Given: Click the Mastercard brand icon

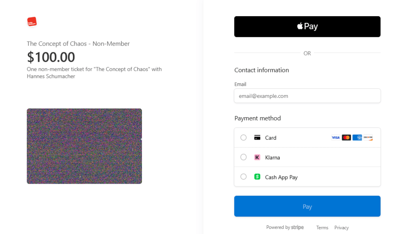Looking at the screenshot, I should [346, 137].
